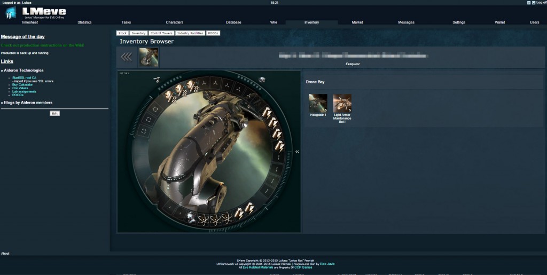Image resolution: width=547 pixels, height=275 pixels.
Task: Click the POCOs button next to Industry Facilities
Action: (213, 33)
